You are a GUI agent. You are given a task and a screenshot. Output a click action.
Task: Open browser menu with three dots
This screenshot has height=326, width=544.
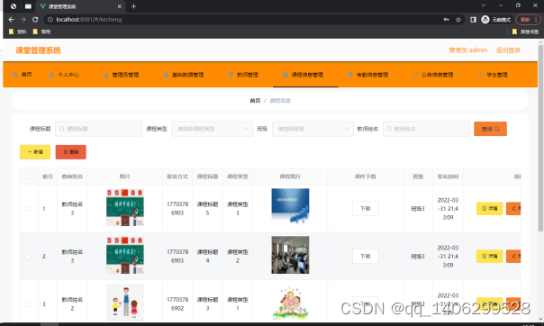pos(536,20)
